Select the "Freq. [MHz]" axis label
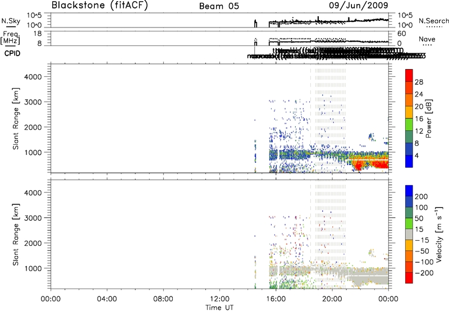 pyautogui.click(x=10, y=38)
